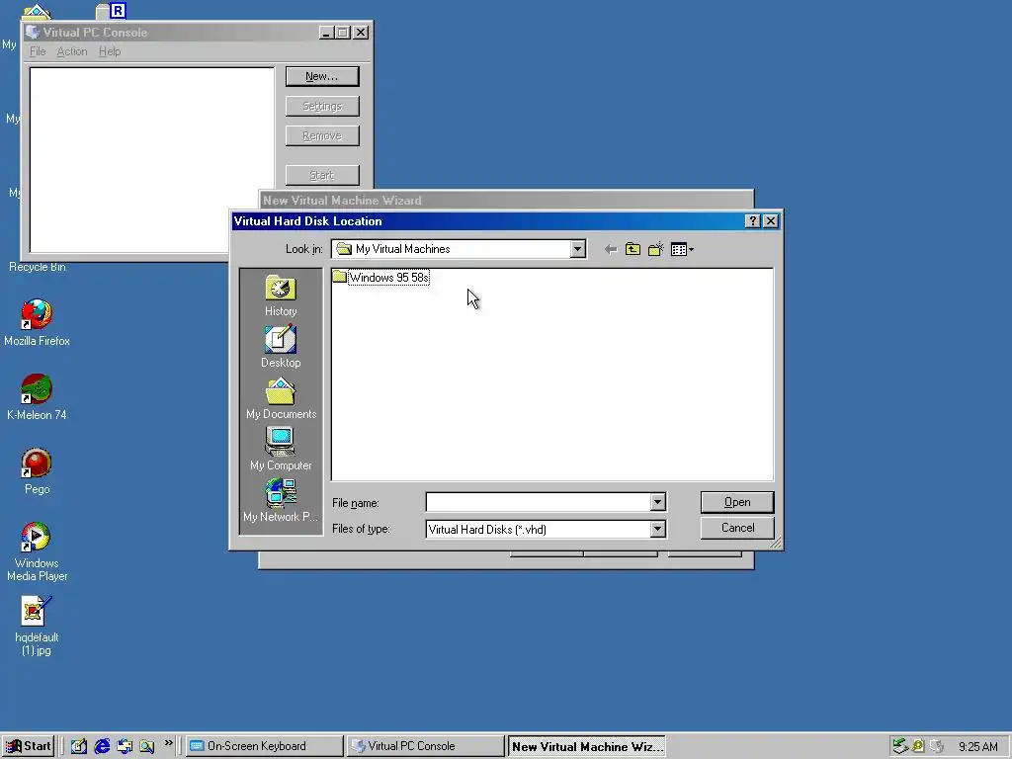
Task: Click New... in Virtual PC Console
Action: click(x=322, y=76)
